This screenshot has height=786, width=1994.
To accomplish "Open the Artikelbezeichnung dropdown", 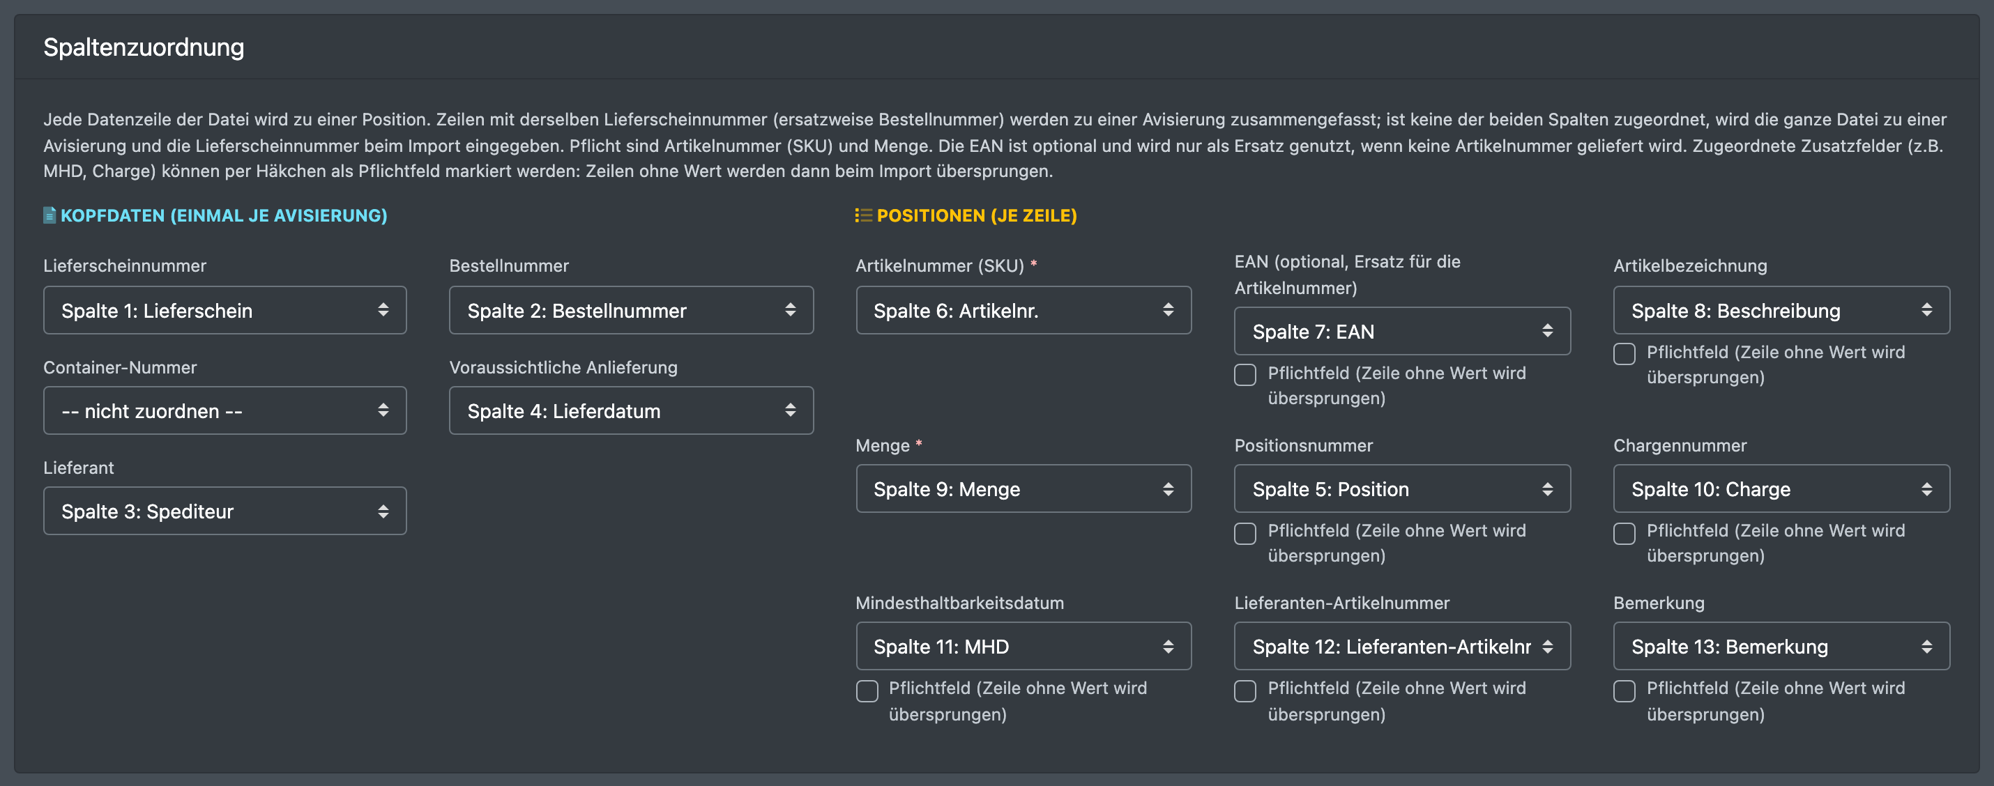I will [x=1781, y=310].
